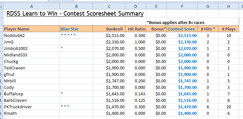Select the $2,070.00 Contest Score cell
Image resolution: width=243 pixels, height=119 pixels.
pyautogui.click(x=182, y=49)
